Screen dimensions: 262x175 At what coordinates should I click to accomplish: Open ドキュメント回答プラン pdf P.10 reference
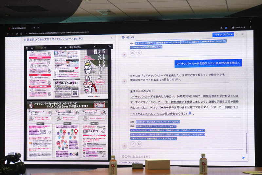[158, 43]
